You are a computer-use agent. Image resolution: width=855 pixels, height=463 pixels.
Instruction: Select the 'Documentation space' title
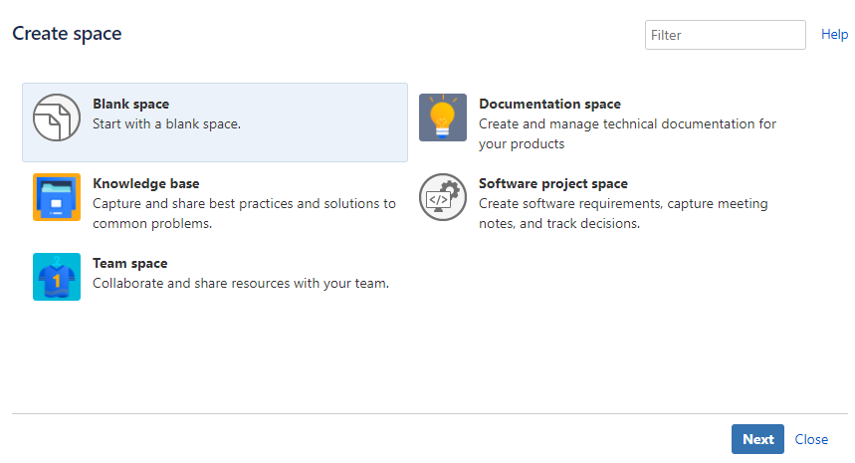pyautogui.click(x=549, y=104)
